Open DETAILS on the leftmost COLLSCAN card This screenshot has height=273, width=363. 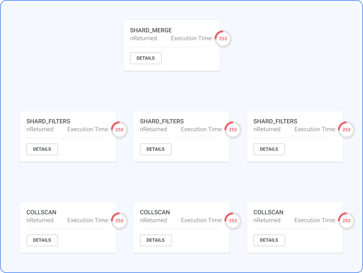pyautogui.click(x=42, y=240)
